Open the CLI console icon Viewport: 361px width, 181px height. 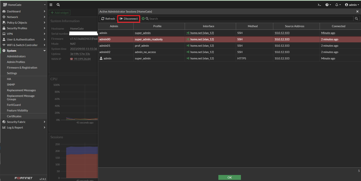[319, 5]
